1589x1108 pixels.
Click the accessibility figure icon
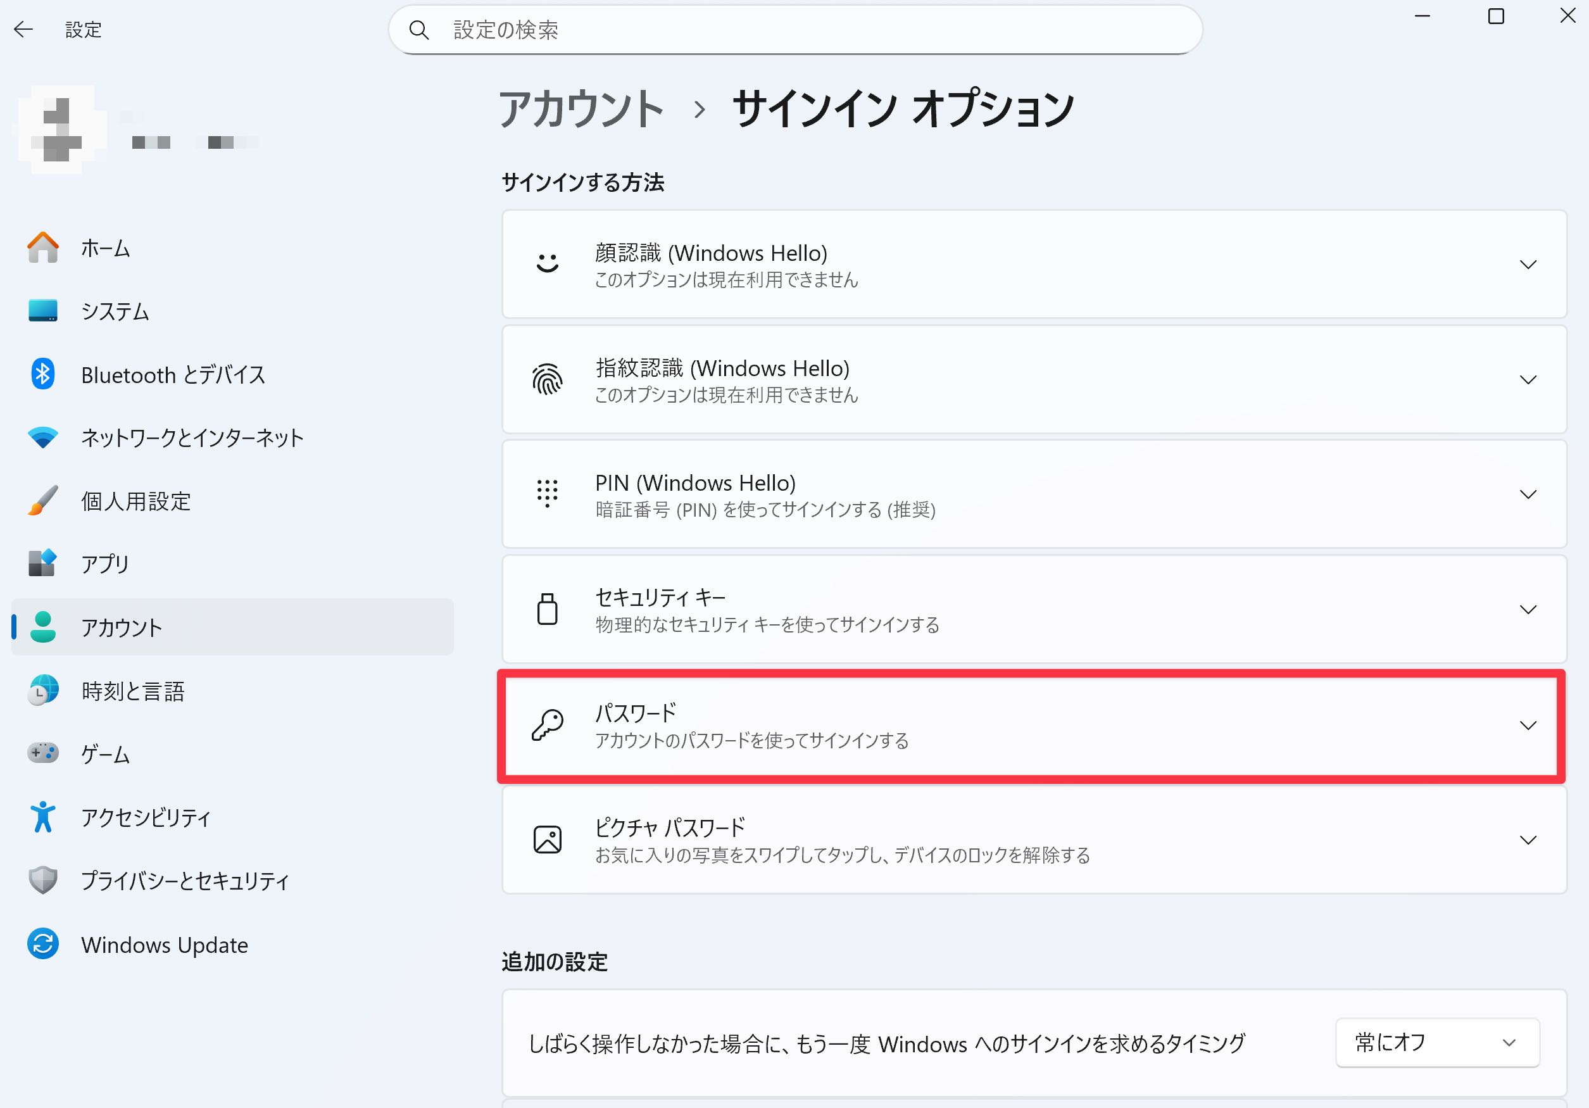click(x=43, y=817)
